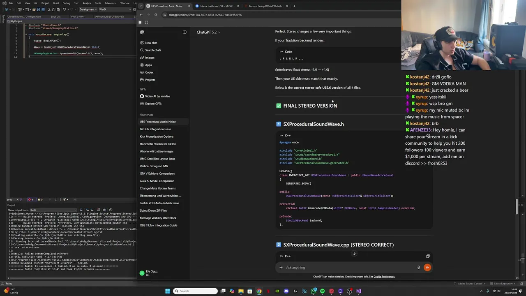
Task: Click the browser address bar URL
Action: (205, 15)
